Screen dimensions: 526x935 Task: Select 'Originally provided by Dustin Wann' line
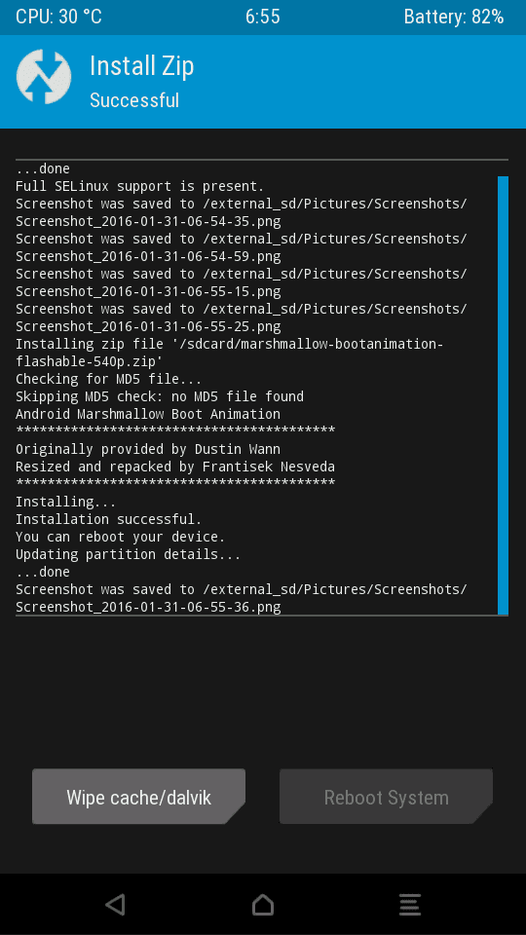click(148, 449)
